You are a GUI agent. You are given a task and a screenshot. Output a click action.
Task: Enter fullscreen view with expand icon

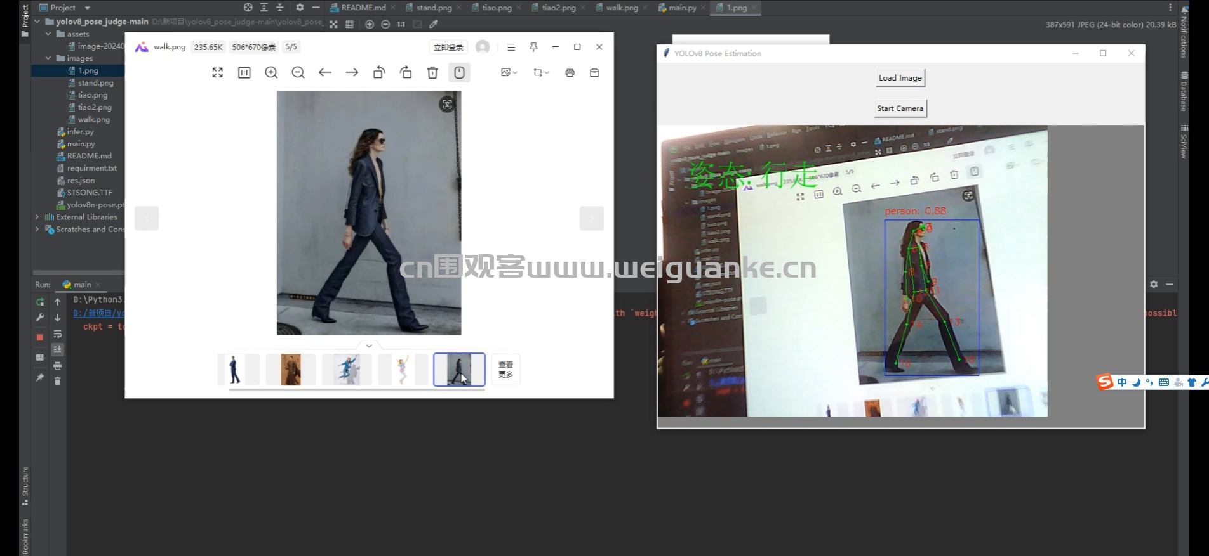point(217,73)
